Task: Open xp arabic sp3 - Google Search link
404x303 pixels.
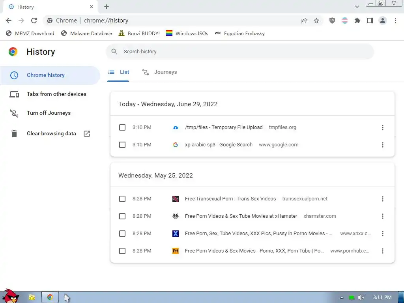Action: [x=219, y=145]
